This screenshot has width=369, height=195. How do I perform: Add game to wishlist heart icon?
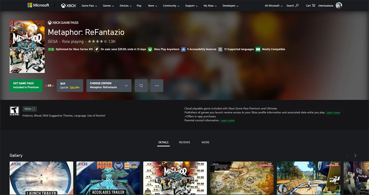pos(141,86)
